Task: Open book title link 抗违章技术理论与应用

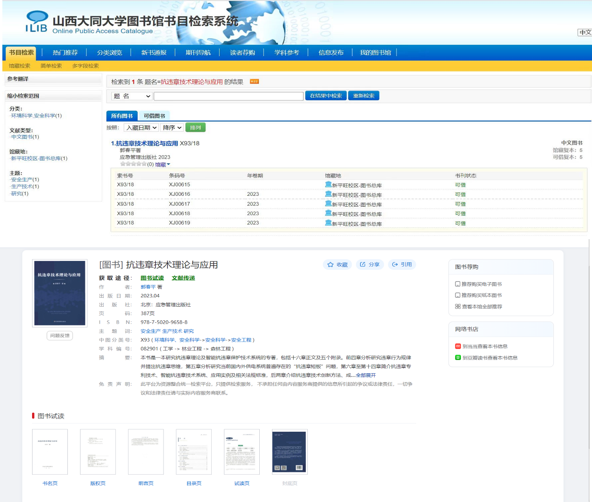Action: (x=147, y=143)
